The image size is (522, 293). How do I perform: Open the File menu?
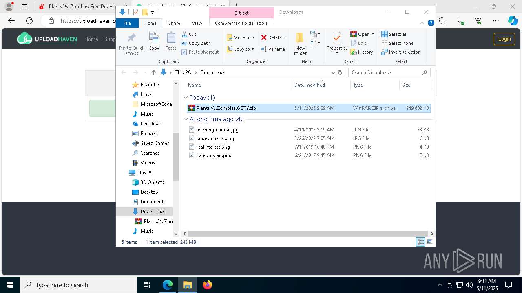[x=127, y=23]
